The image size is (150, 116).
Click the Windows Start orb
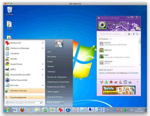pyautogui.click(x=7, y=110)
